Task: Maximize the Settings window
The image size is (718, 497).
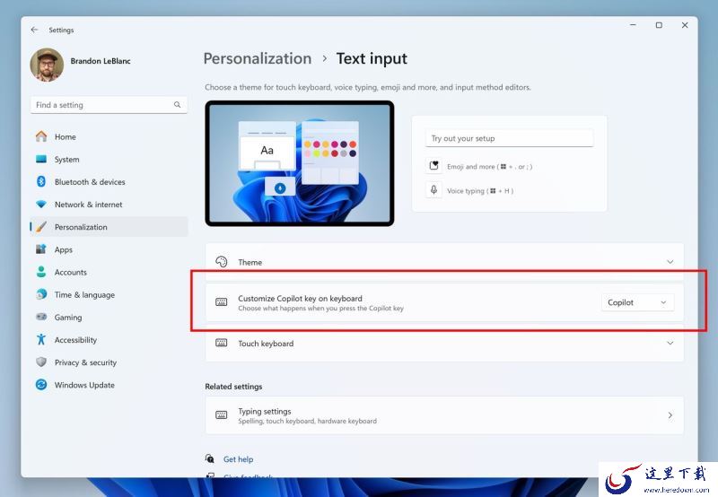Action: click(x=659, y=25)
